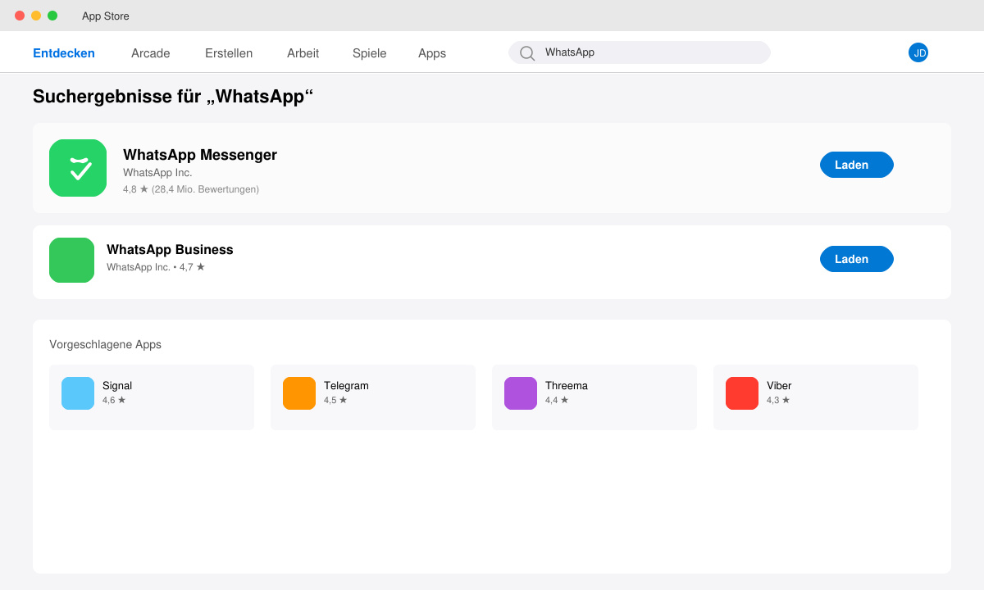The image size is (984, 590).
Task: Click Threema's 4,4 star rating
Action: (557, 400)
